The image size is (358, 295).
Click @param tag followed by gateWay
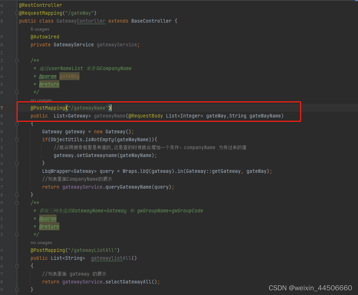point(48,77)
